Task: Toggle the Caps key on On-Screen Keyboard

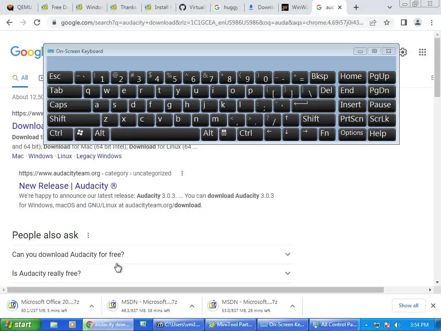Action: coord(69,106)
